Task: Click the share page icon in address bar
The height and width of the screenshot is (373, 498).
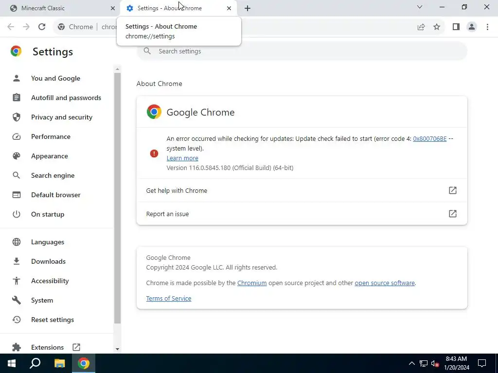Action: (x=421, y=27)
